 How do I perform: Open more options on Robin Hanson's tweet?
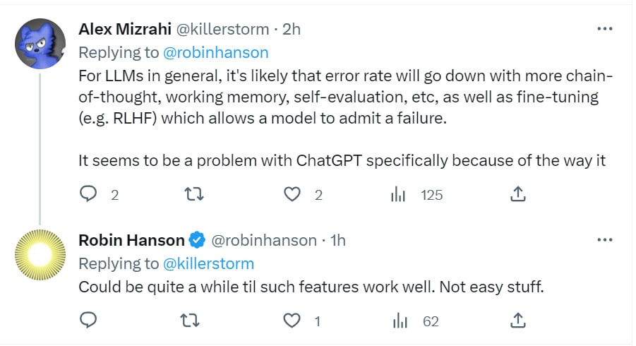(x=605, y=240)
